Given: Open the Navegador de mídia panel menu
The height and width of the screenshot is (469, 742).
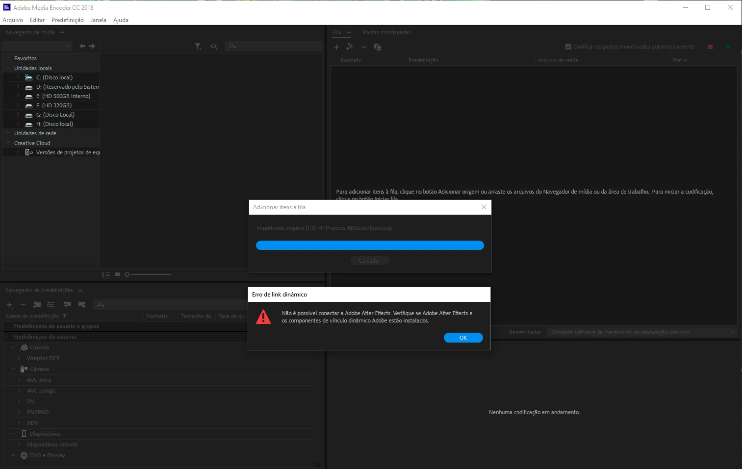Looking at the screenshot, I should coord(62,32).
